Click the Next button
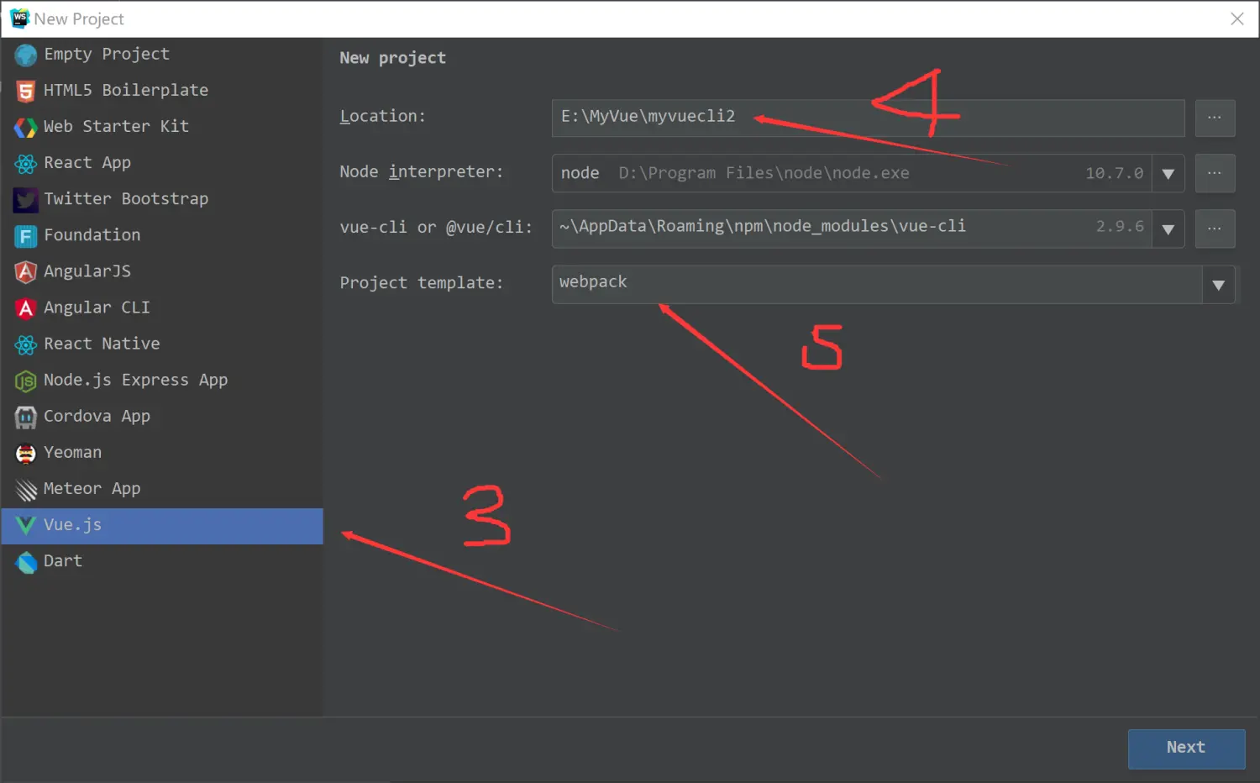 point(1186,749)
